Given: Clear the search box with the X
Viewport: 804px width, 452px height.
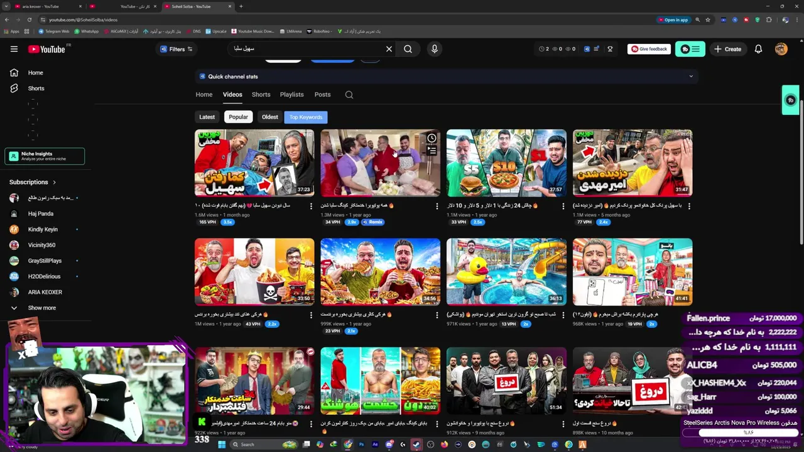Looking at the screenshot, I should [x=389, y=49].
